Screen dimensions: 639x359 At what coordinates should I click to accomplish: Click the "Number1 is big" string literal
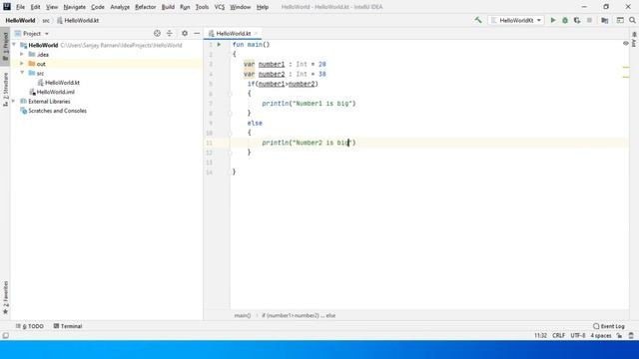321,104
